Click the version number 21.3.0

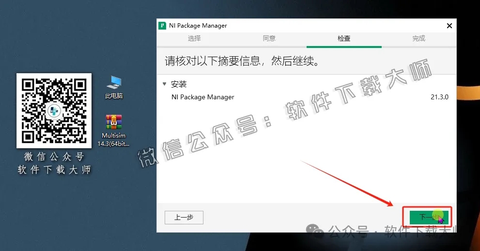[x=439, y=97]
